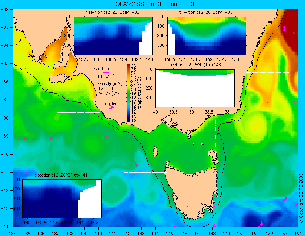Click the '148' longitude label on main map axis

click(212, 234)
